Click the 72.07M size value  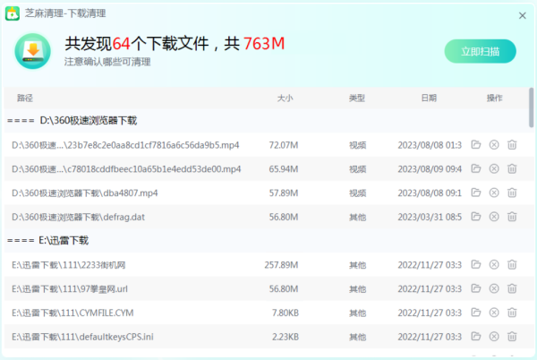point(284,145)
